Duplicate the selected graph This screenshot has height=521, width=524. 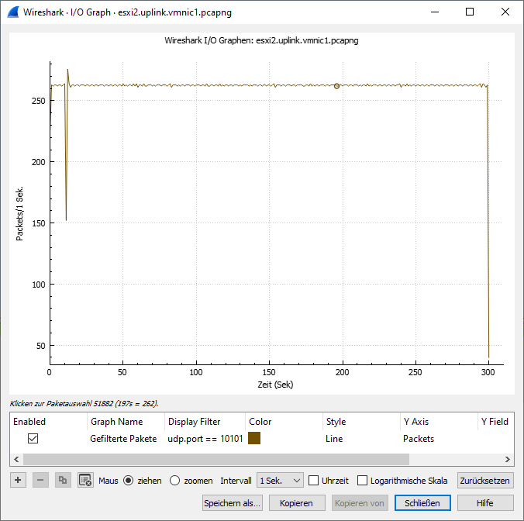pos(63,480)
